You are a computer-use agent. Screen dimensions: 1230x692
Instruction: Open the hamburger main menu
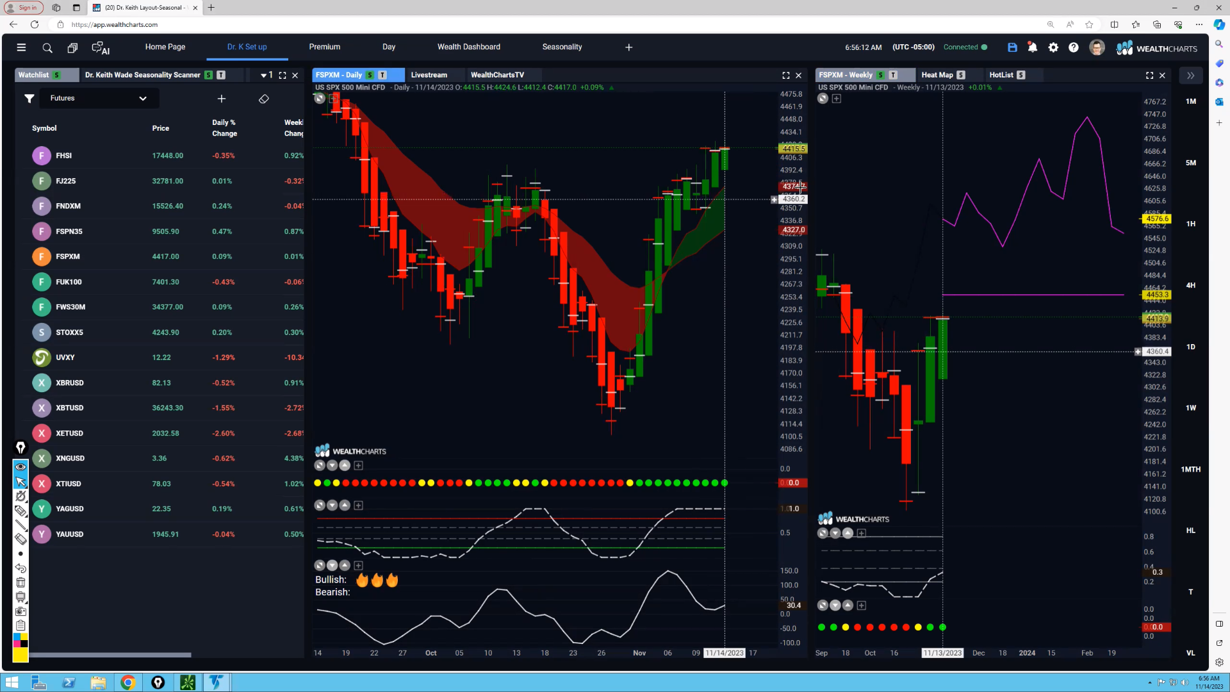click(x=21, y=47)
